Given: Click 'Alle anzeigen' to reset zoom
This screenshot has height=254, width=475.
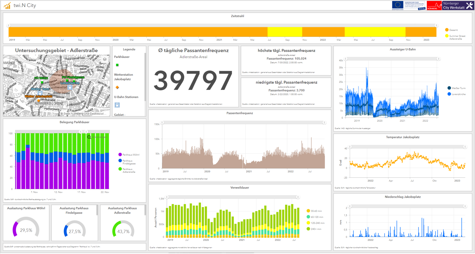Looking at the screenshot, I should [x=98, y=137].
